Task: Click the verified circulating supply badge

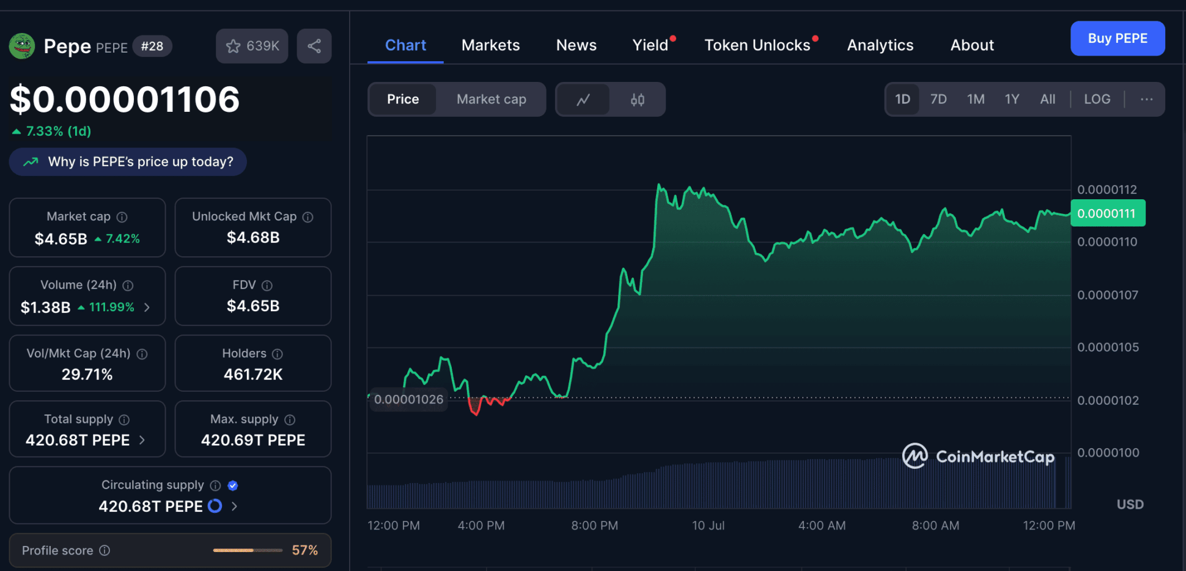Action: (x=232, y=485)
